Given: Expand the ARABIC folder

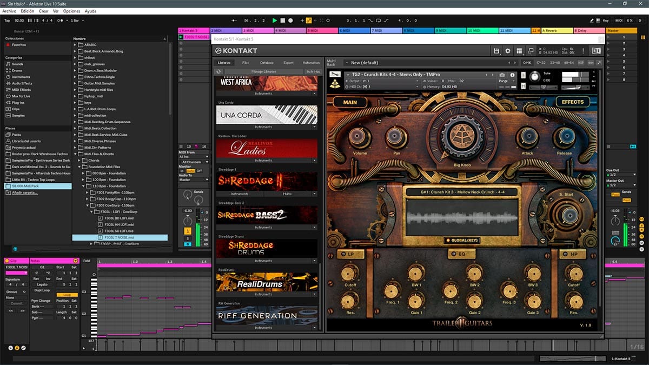Looking at the screenshot, I should pos(75,45).
